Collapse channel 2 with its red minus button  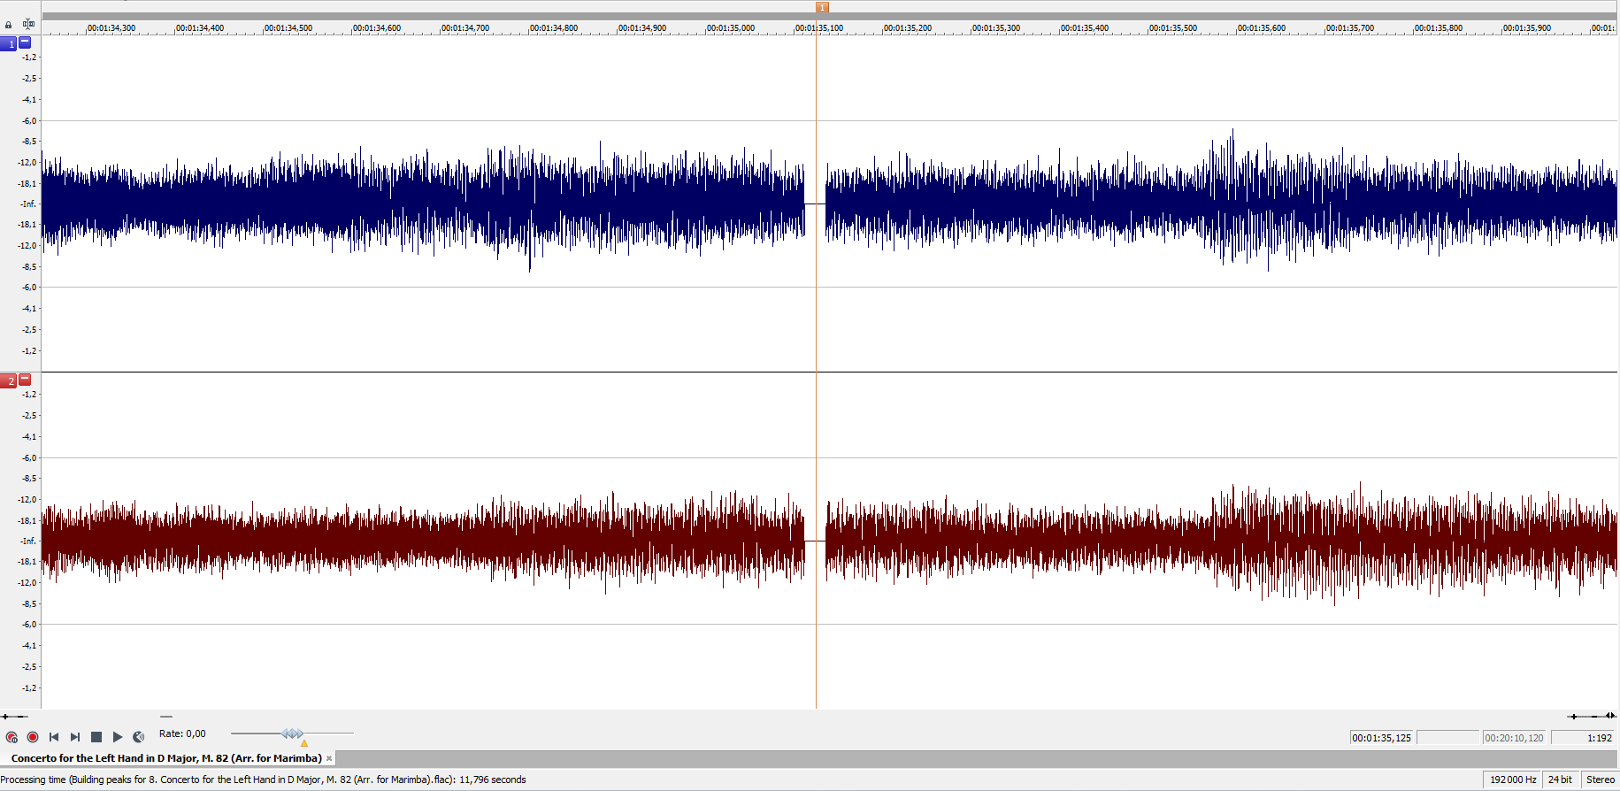tap(25, 380)
